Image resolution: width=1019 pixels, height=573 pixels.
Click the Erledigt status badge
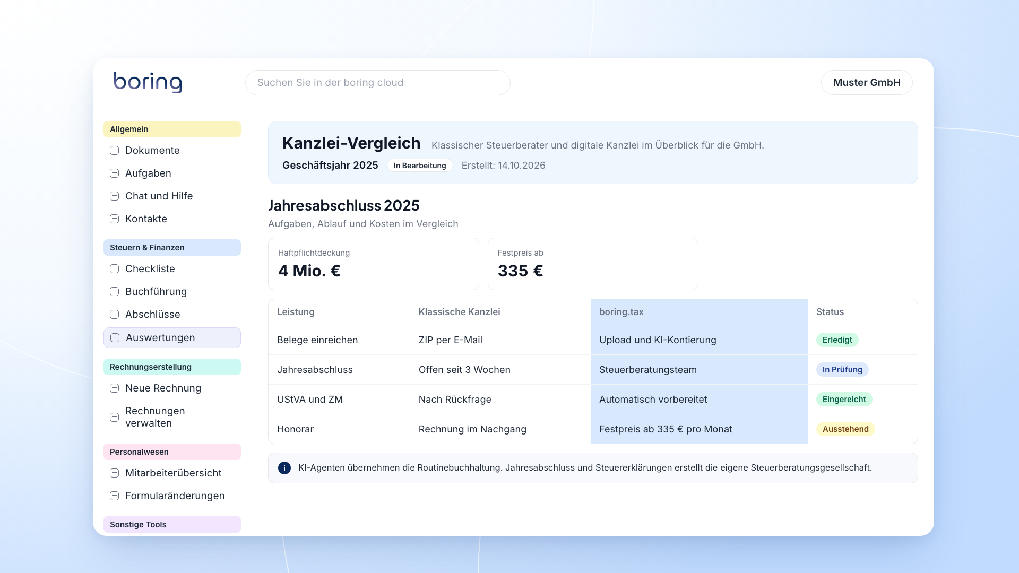(x=837, y=340)
